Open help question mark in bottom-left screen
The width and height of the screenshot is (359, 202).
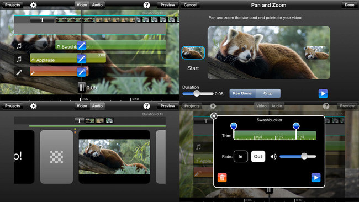coord(146,106)
